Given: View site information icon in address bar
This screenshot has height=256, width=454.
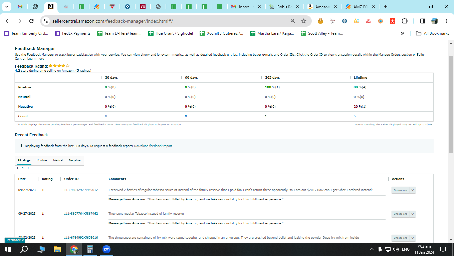Looking at the screenshot, I should pyautogui.click(x=46, y=21).
